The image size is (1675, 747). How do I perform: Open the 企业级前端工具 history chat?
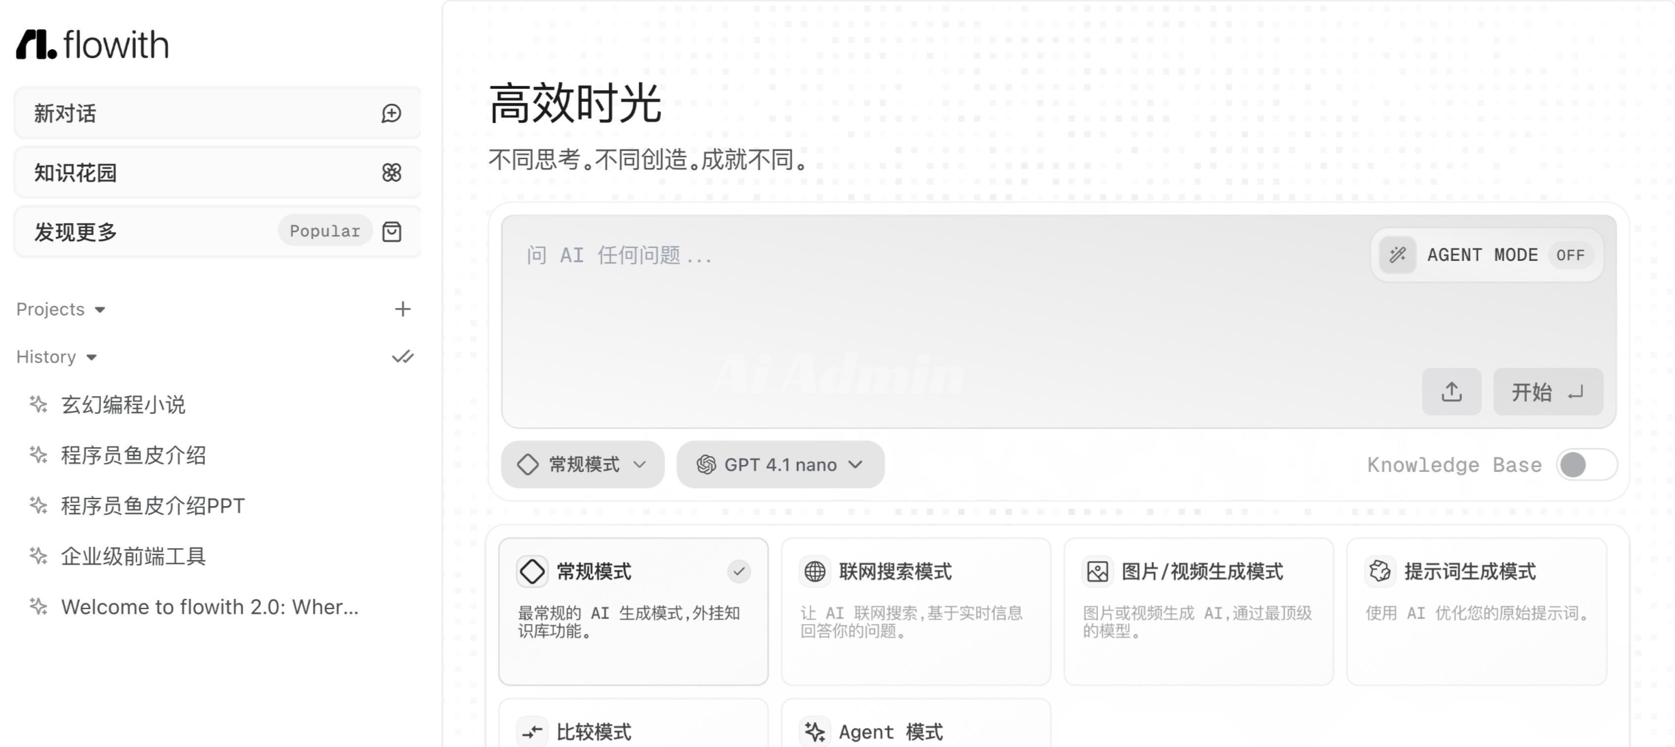tap(134, 556)
